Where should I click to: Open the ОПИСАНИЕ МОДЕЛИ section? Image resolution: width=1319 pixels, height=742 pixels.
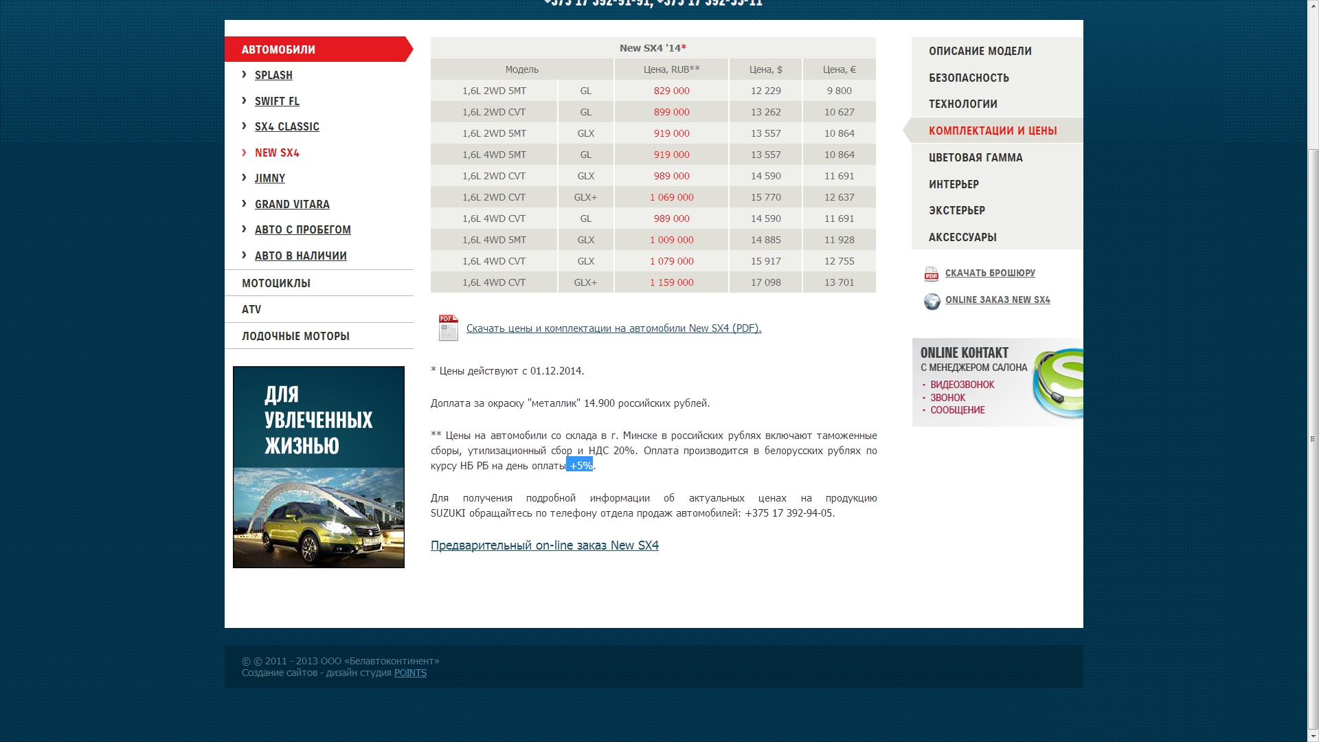pyautogui.click(x=980, y=51)
